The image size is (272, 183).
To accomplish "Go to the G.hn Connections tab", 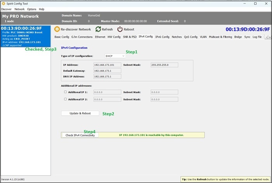I will (82, 37).
